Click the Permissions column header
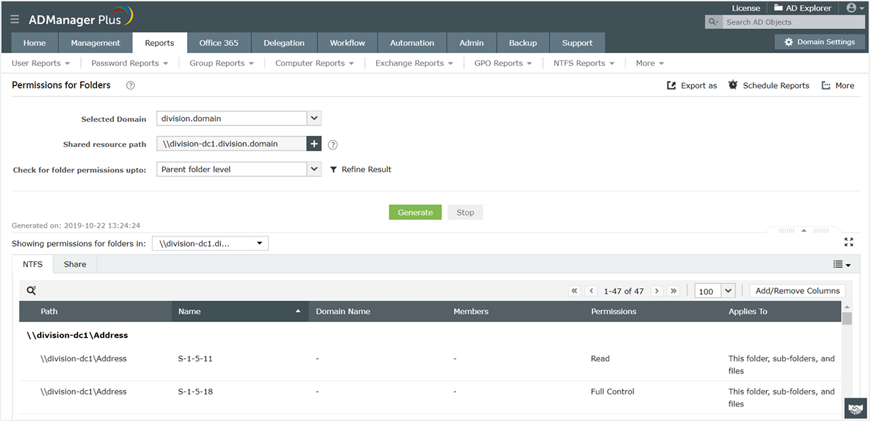The height and width of the screenshot is (421, 870). pyautogui.click(x=652, y=312)
